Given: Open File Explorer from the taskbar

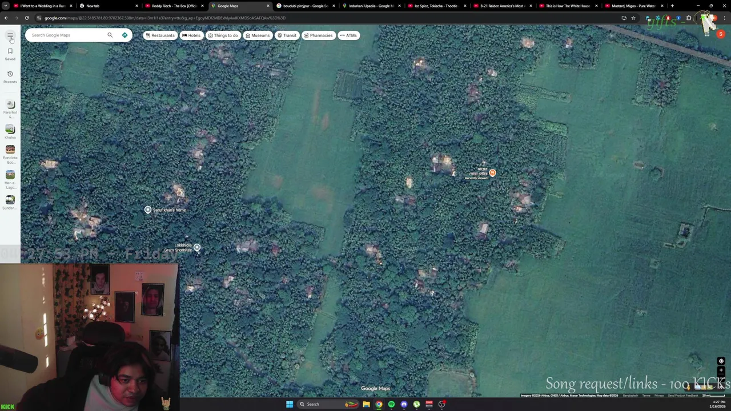Looking at the screenshot, I should coord(366,404).
